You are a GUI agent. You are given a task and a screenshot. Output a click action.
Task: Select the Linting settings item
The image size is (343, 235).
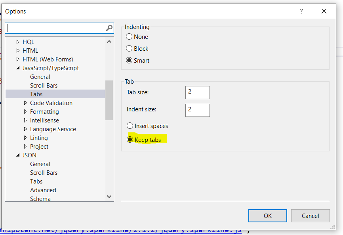click(x=39, y=138)
